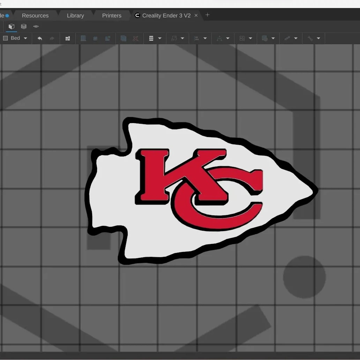This screenshot has width=360, height=360.
Task: Close the Creality Ender 3 V2 tab
Action: (x=196, y=15)
